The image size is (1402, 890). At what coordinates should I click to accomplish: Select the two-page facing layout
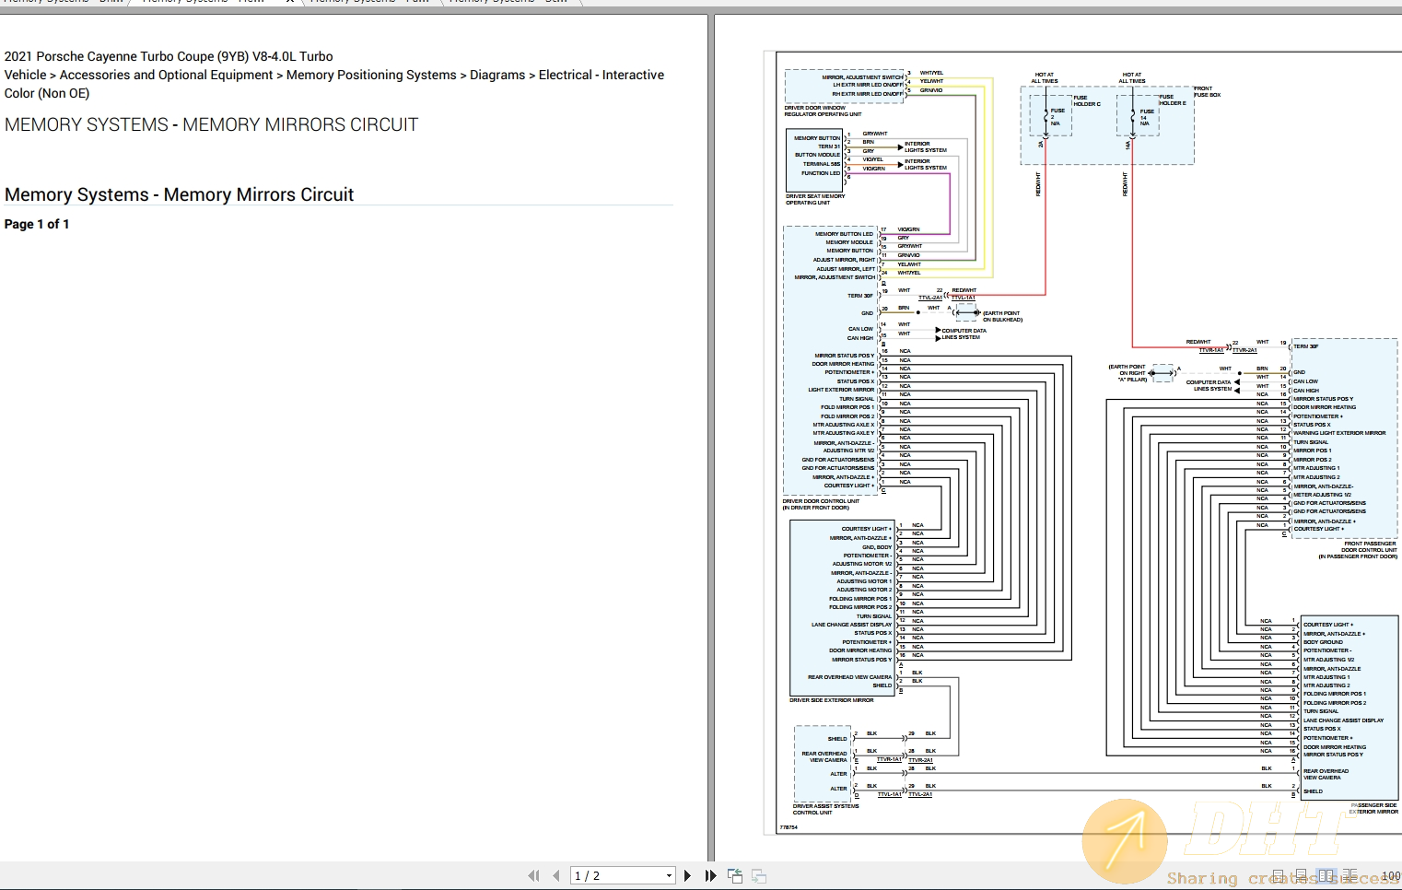coord(1326,876)
